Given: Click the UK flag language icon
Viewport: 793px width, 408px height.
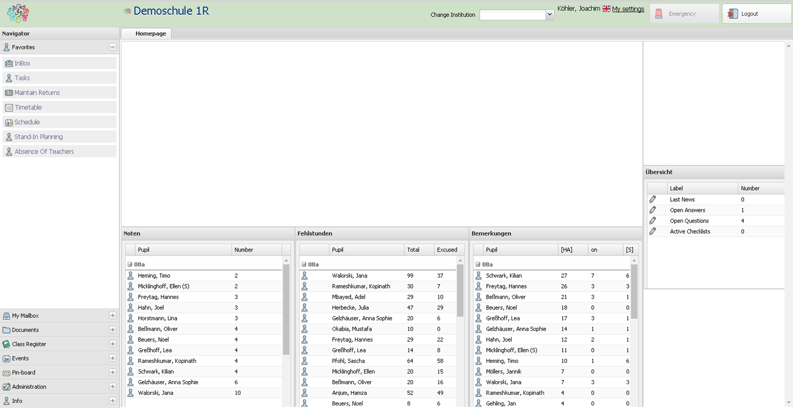Looking at the screenshot, I should point(606,9).
